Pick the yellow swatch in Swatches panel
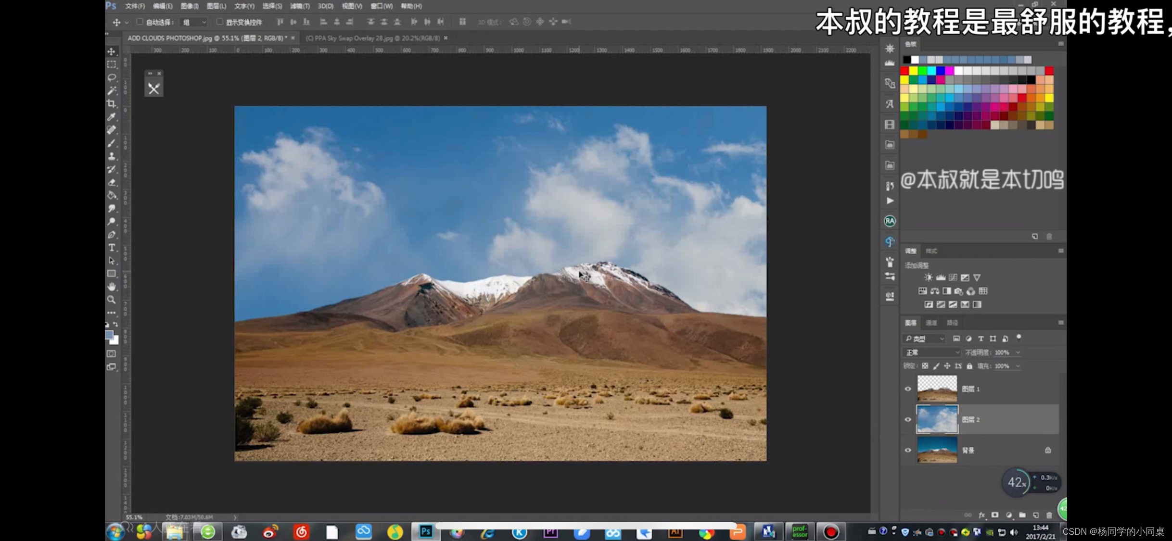 coord(914,71)
